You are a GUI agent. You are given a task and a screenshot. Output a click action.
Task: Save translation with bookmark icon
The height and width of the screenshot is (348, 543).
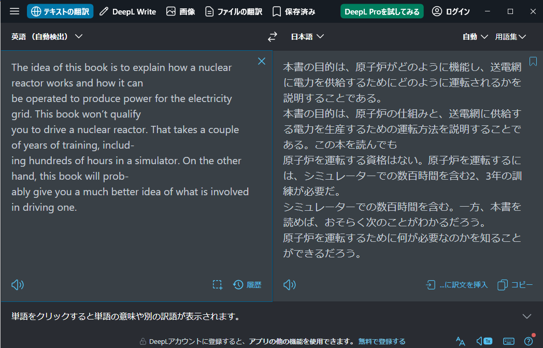pos(533,62)
